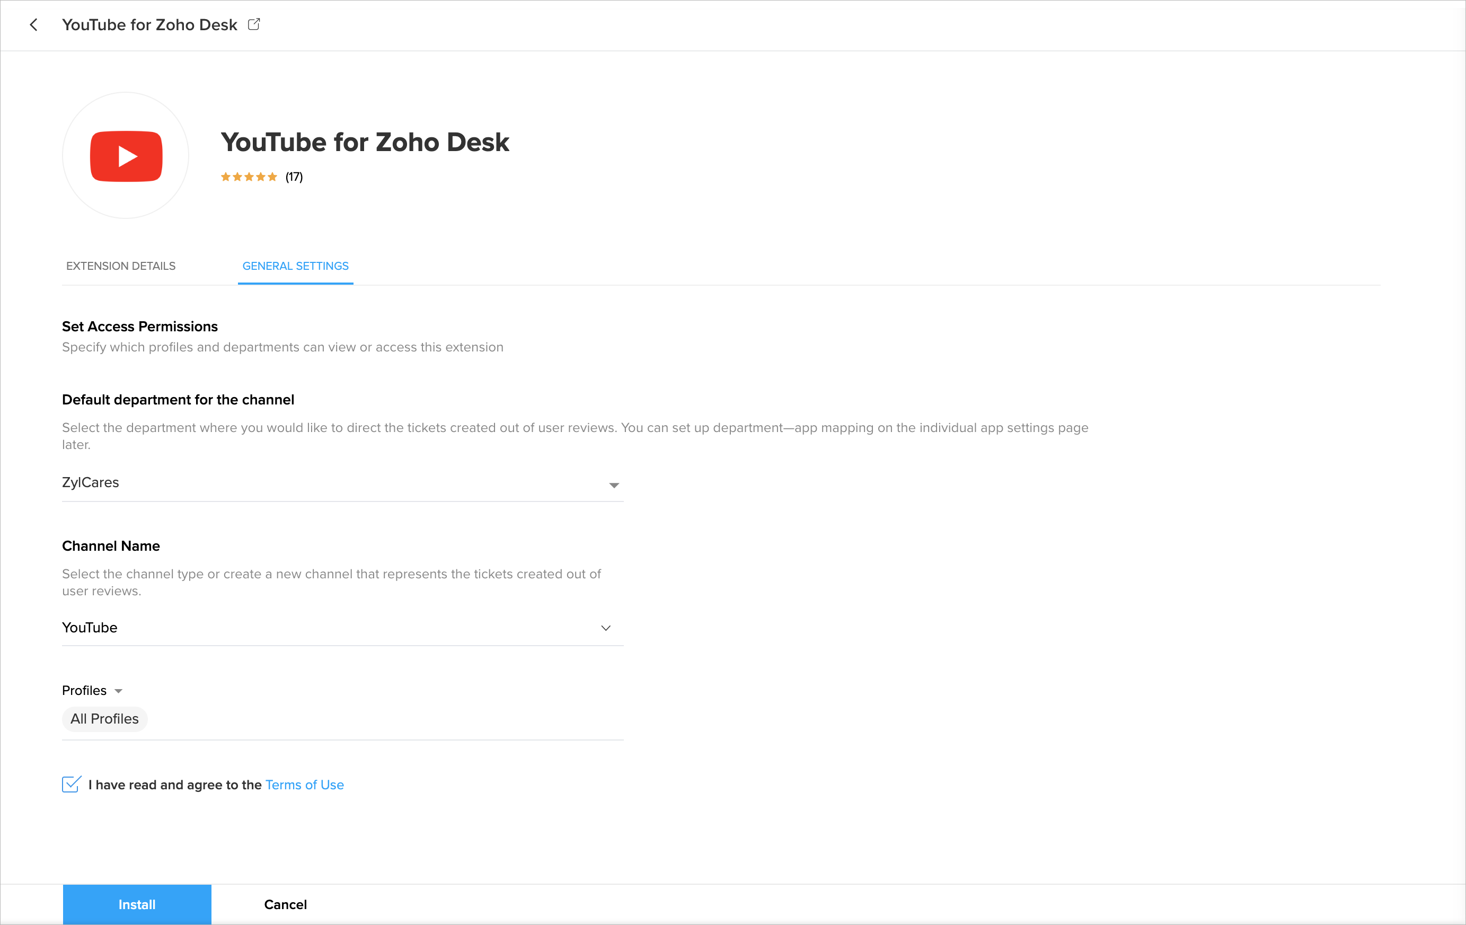Image resolution: width=1466 pixels, height=925 pixels.
Task: Click the five-star rating icons
Action: [249, 177]
